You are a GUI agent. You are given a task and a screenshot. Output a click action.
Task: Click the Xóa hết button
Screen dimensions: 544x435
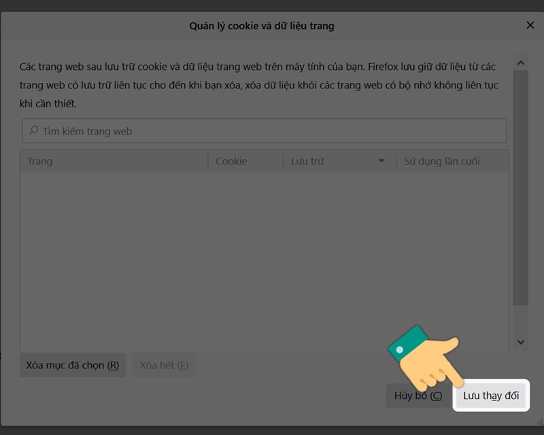point(163,365)
